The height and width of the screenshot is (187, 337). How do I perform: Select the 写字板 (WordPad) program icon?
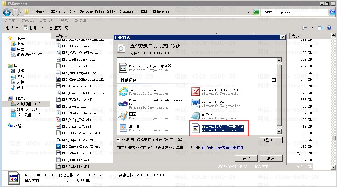[x=123, y=128]
